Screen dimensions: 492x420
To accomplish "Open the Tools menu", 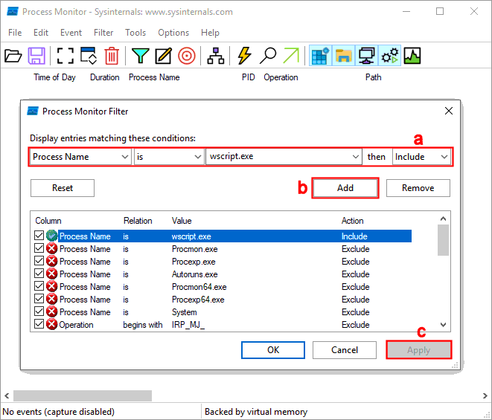I will [x=135, y=33].
